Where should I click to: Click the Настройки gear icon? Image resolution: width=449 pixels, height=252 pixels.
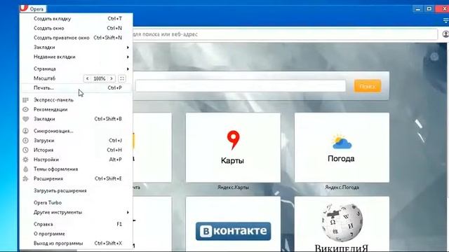coord(25,160)
